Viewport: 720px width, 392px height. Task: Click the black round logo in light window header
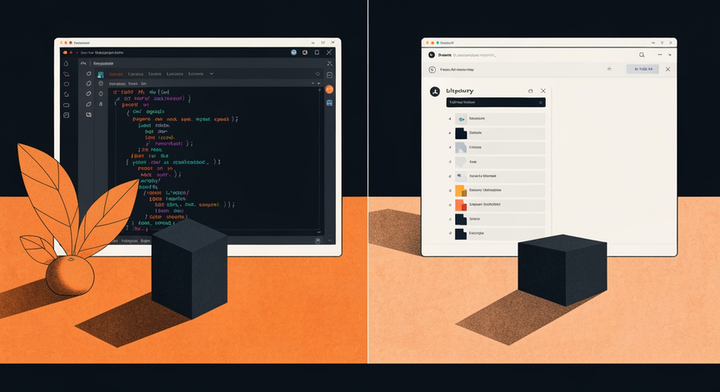(432, 55)
